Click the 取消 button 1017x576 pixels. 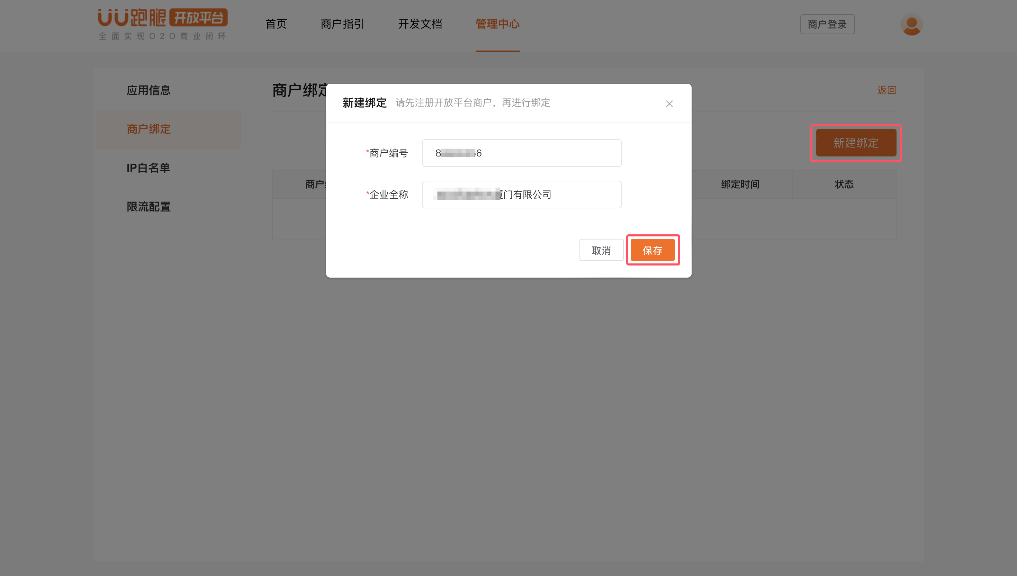[601, 250]
